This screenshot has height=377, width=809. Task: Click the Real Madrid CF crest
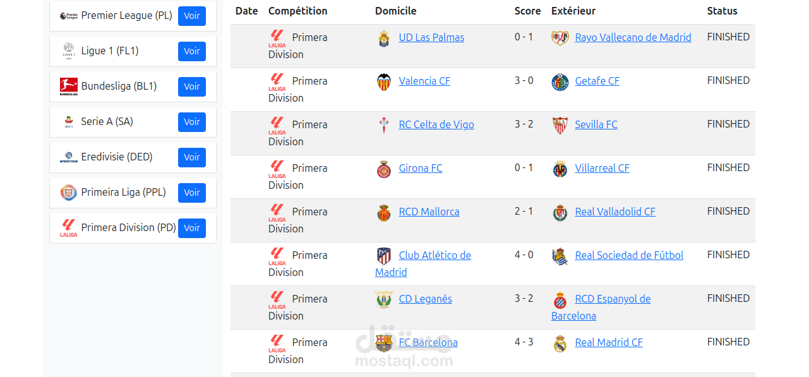[560, 344]
